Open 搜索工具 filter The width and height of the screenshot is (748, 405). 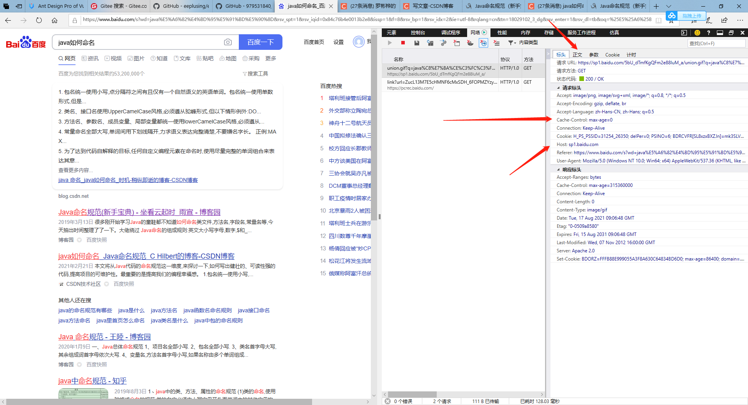click(x=255, y=74)
